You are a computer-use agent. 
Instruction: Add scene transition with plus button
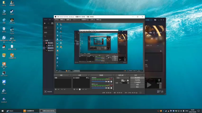[122, 80]
